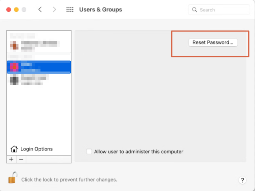Click the padlock icon to lock changes
This screenshot has height=191, width=255.
coord(13,178)
